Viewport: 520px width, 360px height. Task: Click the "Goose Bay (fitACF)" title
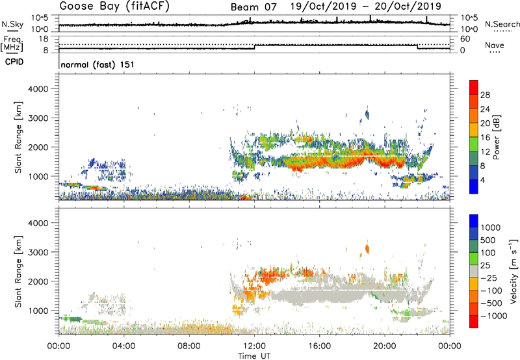coord(114,6)
